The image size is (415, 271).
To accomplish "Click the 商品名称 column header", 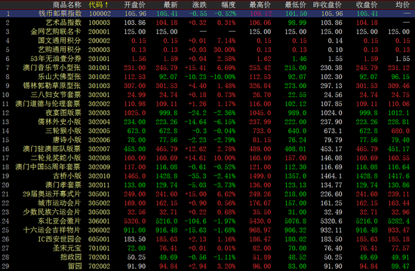I will 67,5.
